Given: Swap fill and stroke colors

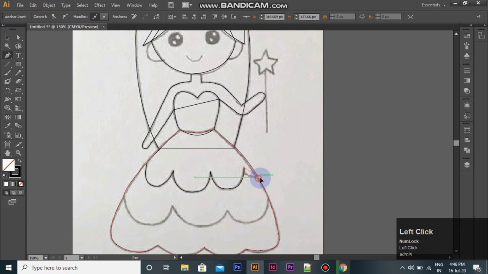Looking at the screenshot, I should (20, 161).
